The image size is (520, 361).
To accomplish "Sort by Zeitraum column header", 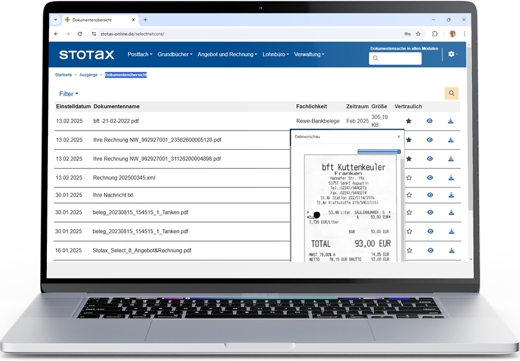I will 357,106.
